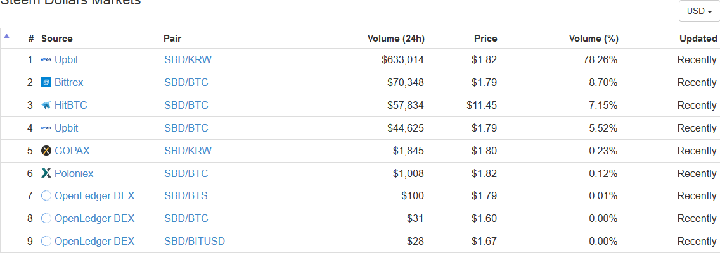Click the Poloniex exchange logo icon
Viewport: 720px width, 253px height.
[x=46, y=173]
